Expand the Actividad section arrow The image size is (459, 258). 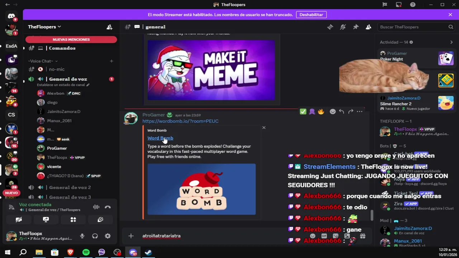451,42
